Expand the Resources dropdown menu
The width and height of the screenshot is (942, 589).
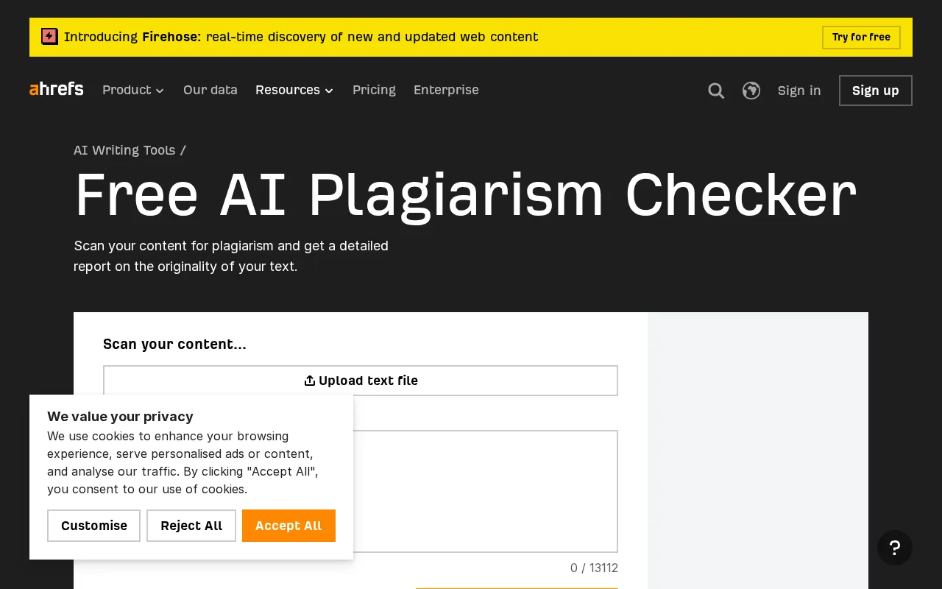pyautogui.click(x=294, y=90)
